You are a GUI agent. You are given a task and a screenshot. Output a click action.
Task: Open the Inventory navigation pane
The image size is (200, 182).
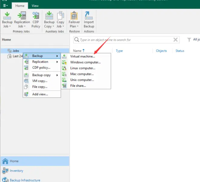coord(35,171)
